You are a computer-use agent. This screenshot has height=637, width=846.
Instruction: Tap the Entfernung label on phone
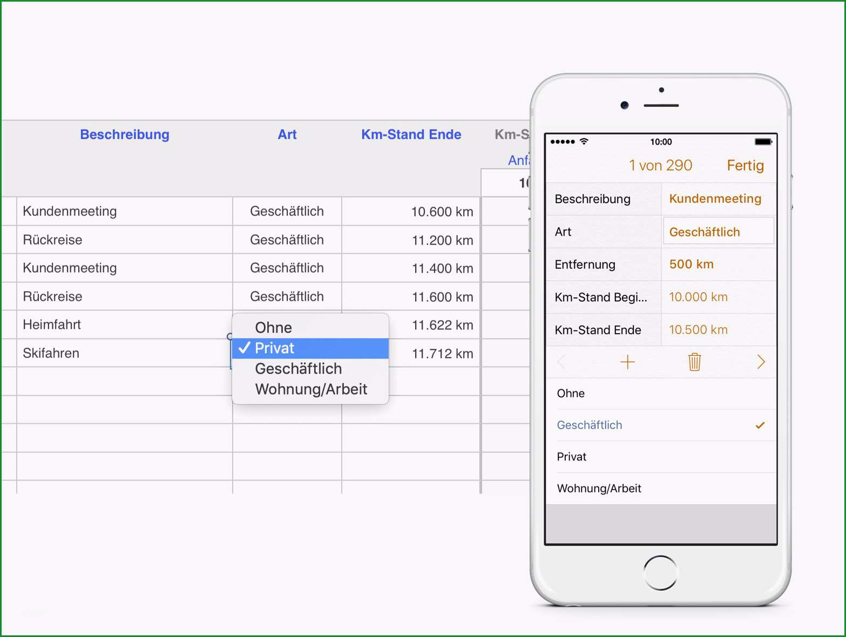point(585,265)
